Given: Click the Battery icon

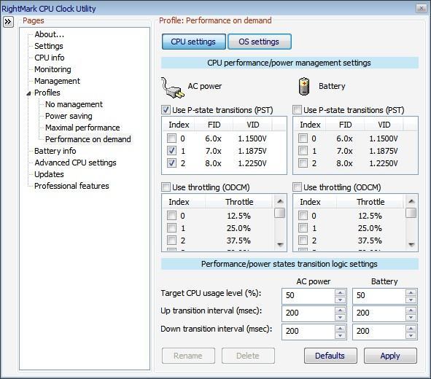Looking at the screenshot, I should coord(304,87).
